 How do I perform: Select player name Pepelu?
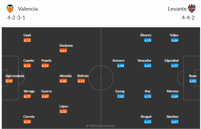click(x=46, y=61)
